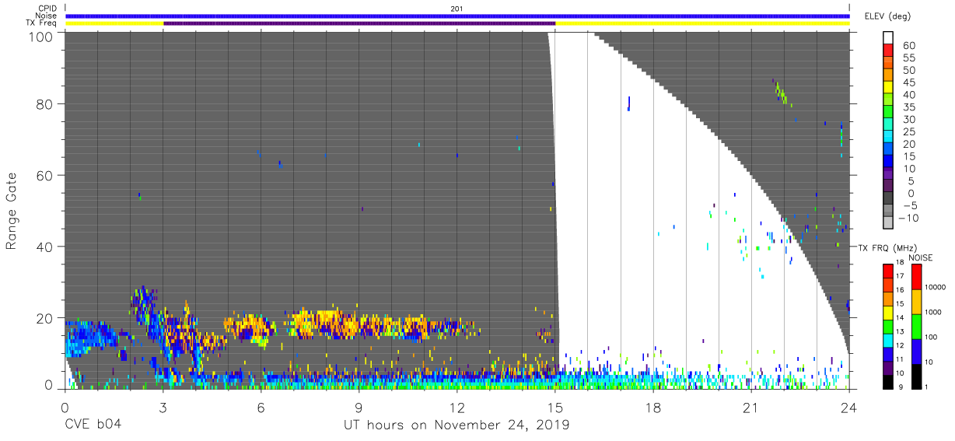Click the x-axis tick label '24'
This screenshot has width=955, height=441.
click(x=848, y=408)
